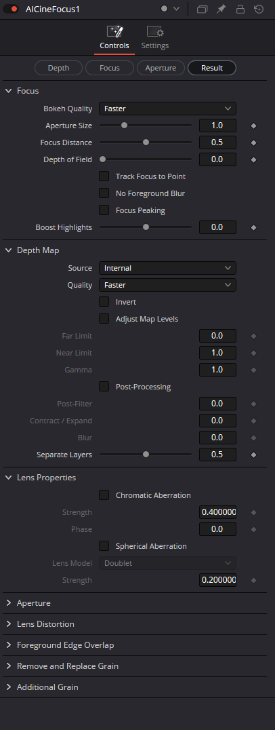The height and width of the screenshot is (730, 275).
Task: Expand the Additional Grain section
Action: (8, 687)
